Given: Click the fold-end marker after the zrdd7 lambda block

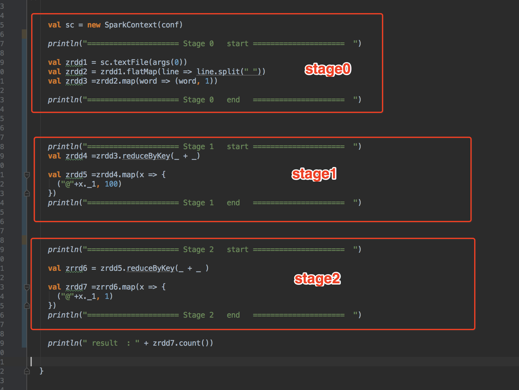Looking at the screenshot, I should [27, 306].
